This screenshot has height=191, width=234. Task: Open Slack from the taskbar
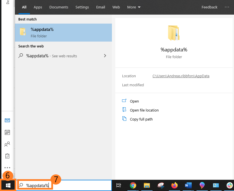[x=230, y=185]
